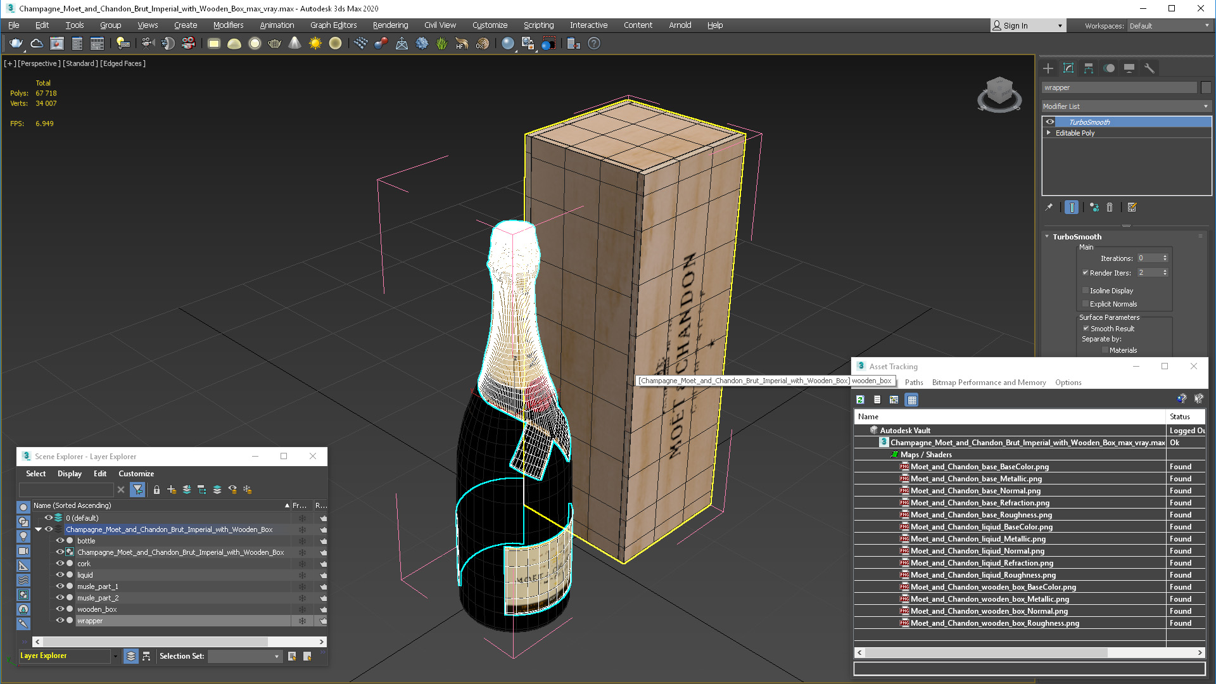The image size is (1216, 684).
Task: Click the cone primitive toolbar icon
Action: 294,44
